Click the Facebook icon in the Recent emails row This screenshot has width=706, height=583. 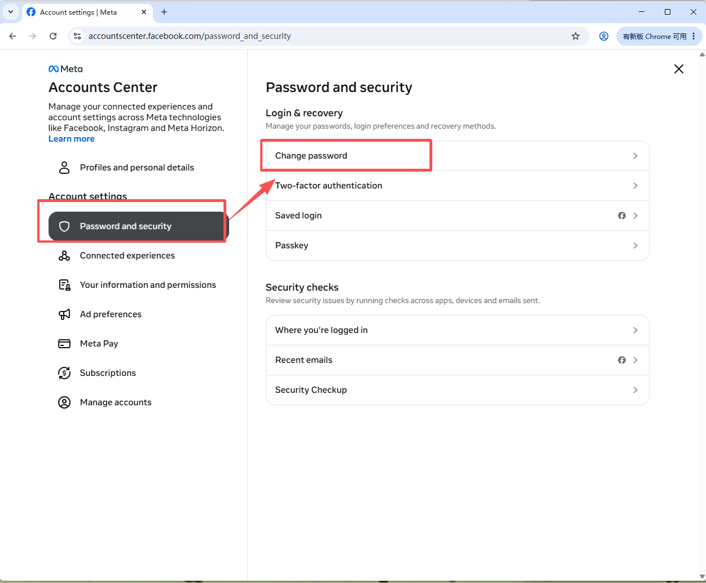tap(622, 360)
